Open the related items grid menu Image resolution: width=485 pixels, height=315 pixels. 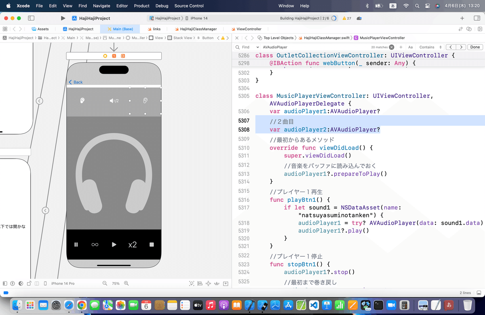[5, 29]
